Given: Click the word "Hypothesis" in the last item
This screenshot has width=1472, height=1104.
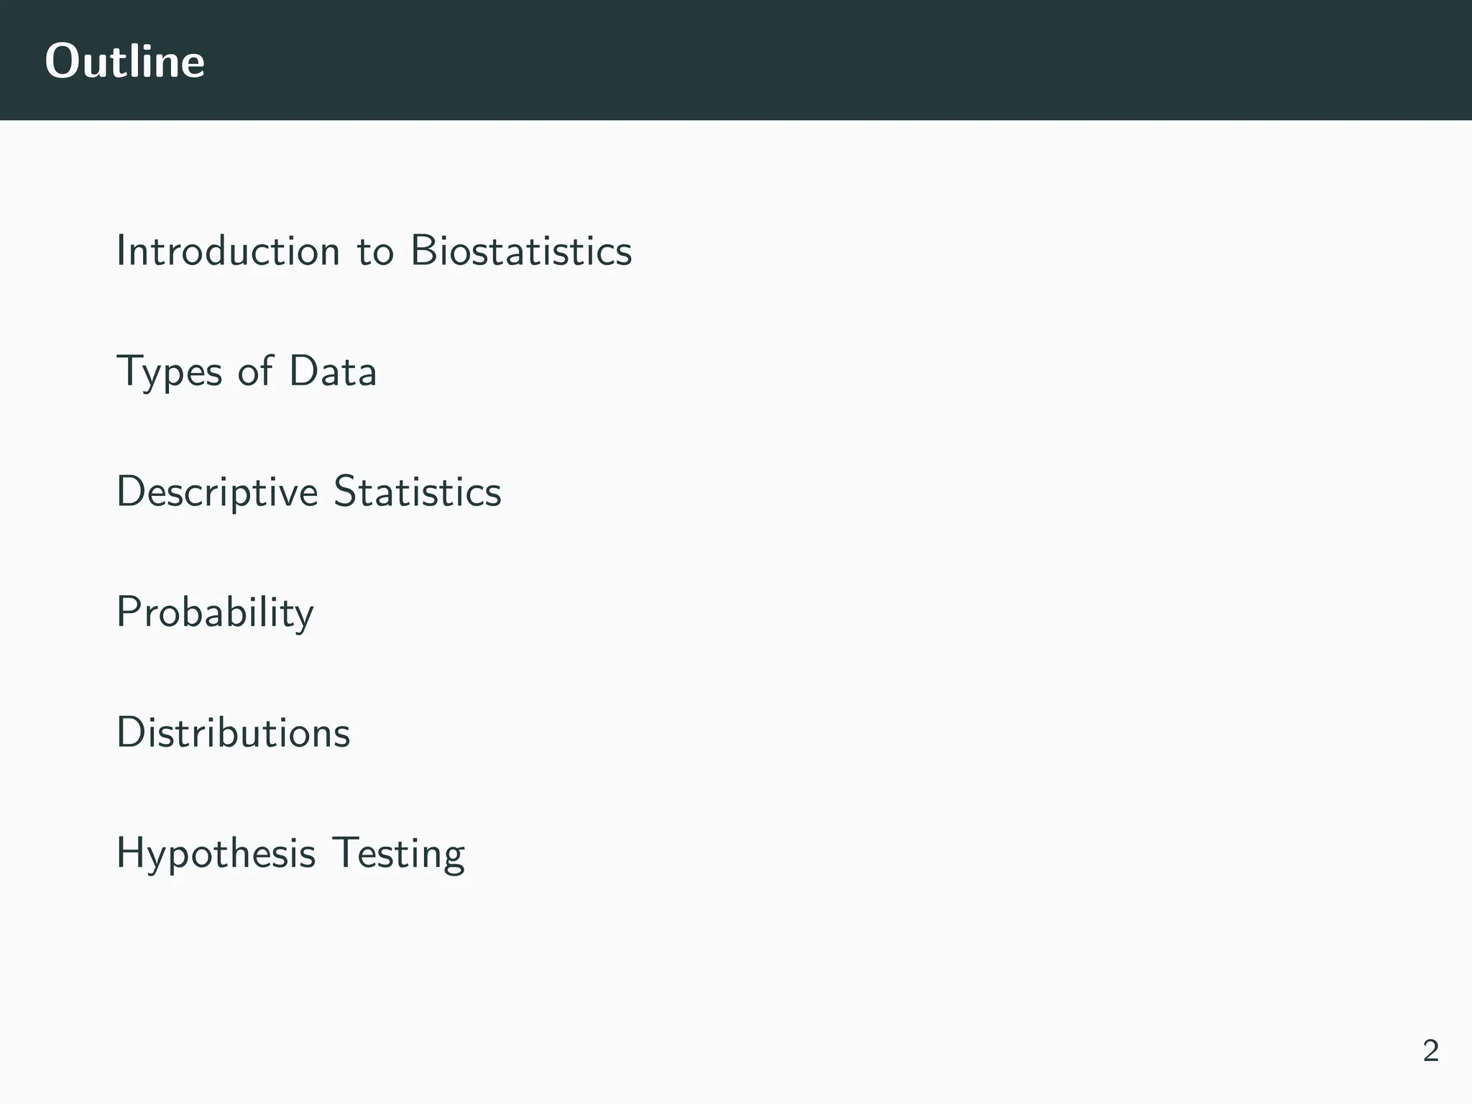Looking at the screenshot, I should click(x=216, y=855).
